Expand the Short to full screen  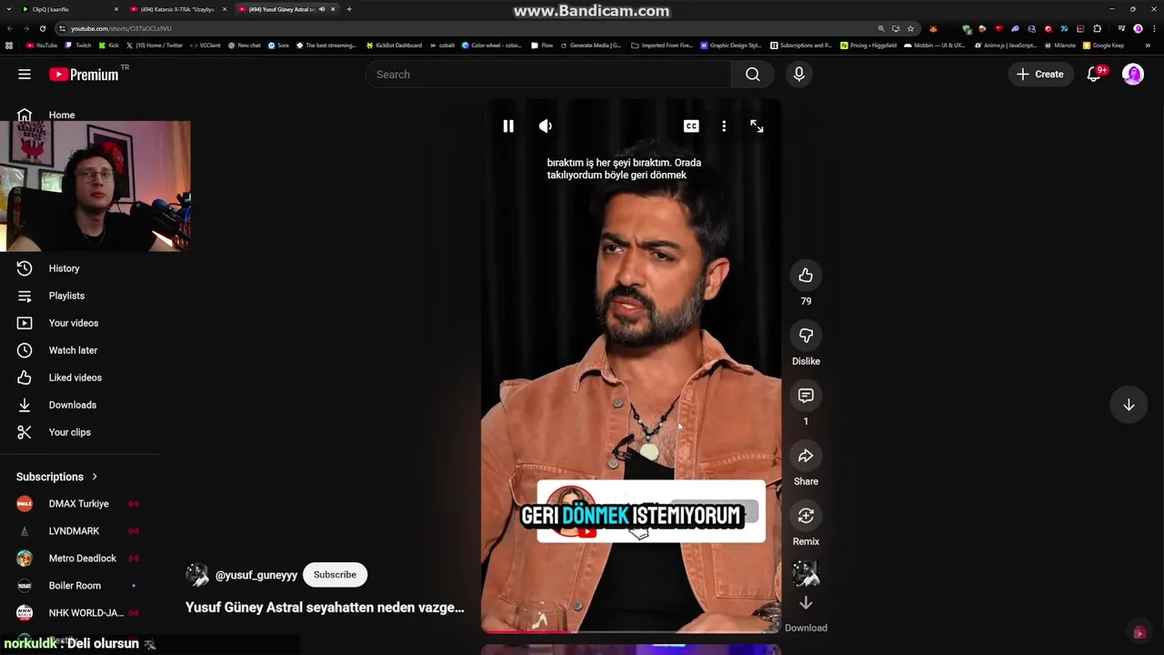(x=757, y=126)
